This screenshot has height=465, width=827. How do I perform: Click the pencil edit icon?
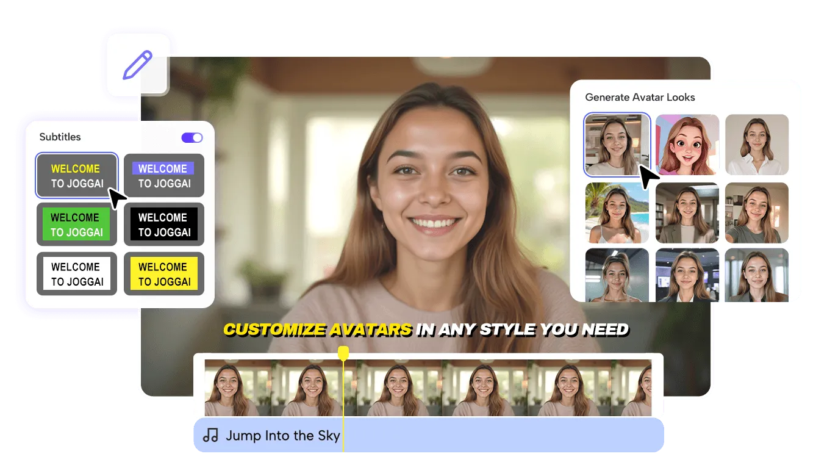[137, 65]
